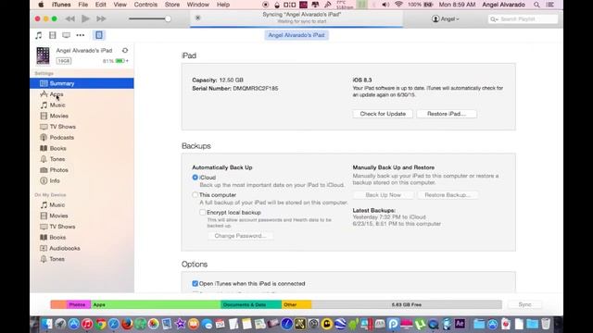
Task: Enable the Encrypt local backup checkbox
Action: click(203, 212)
